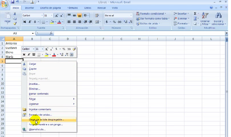Click the insert function fx icon
231x137 pixels.
tap(51, 33)
